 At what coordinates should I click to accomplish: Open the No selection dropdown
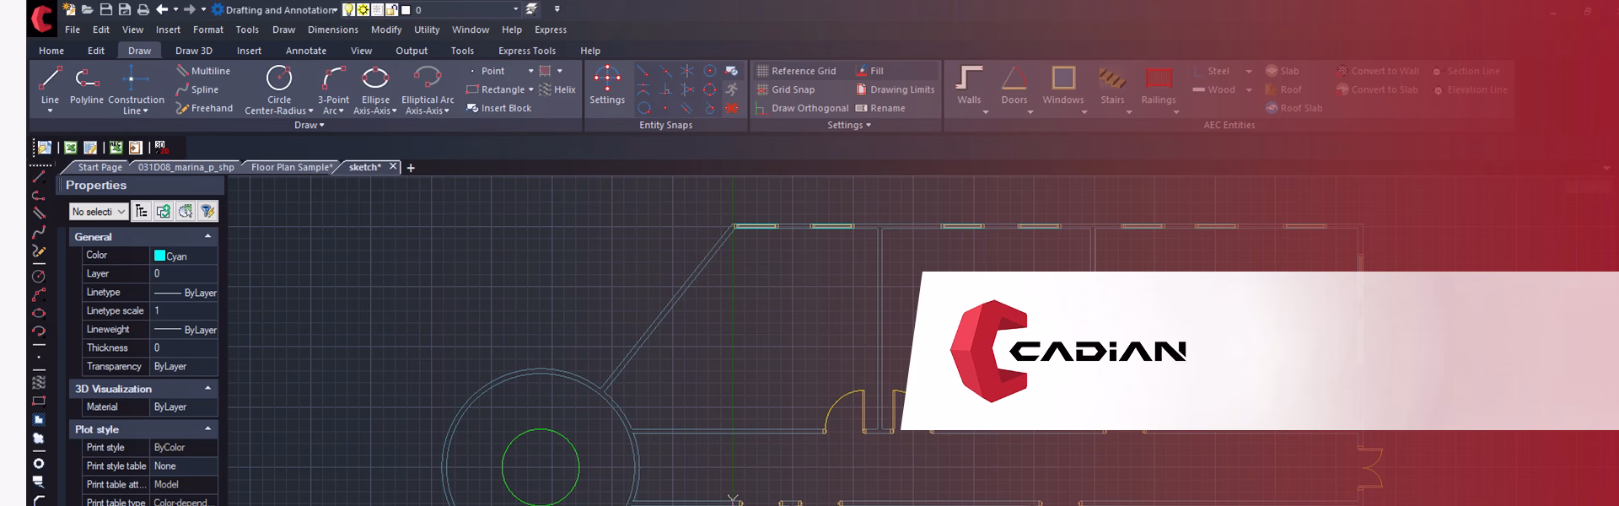98,212
